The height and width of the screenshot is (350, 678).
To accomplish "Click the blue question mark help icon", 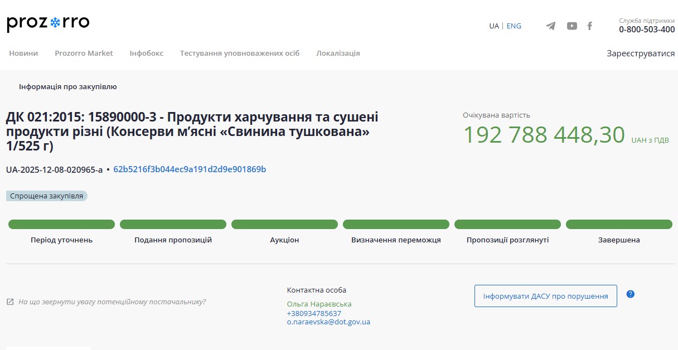I will (x=630, y=294).
